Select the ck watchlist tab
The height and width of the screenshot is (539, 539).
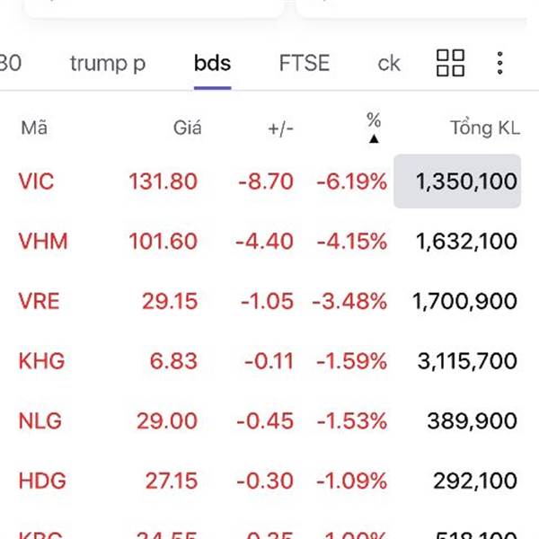click(x=389, y=63)
